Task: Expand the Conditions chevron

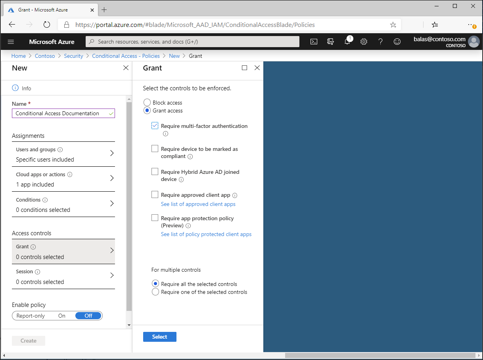Action: click(112, 204)
